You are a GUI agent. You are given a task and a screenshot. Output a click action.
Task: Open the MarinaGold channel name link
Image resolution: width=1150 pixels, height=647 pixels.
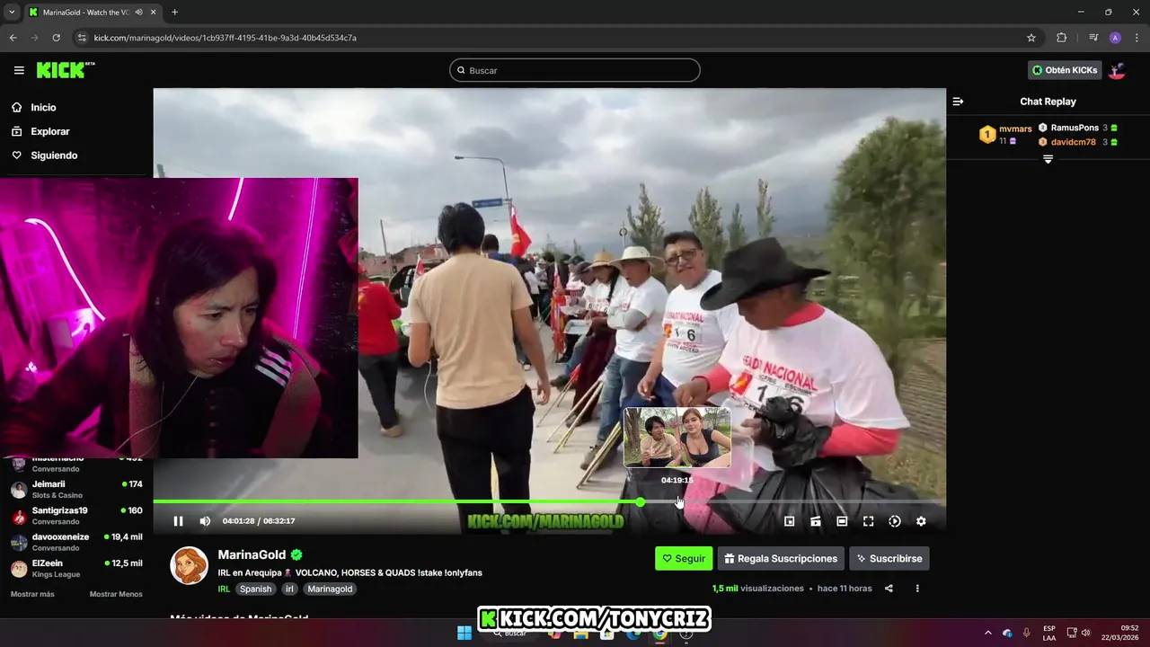coord(252,554)
